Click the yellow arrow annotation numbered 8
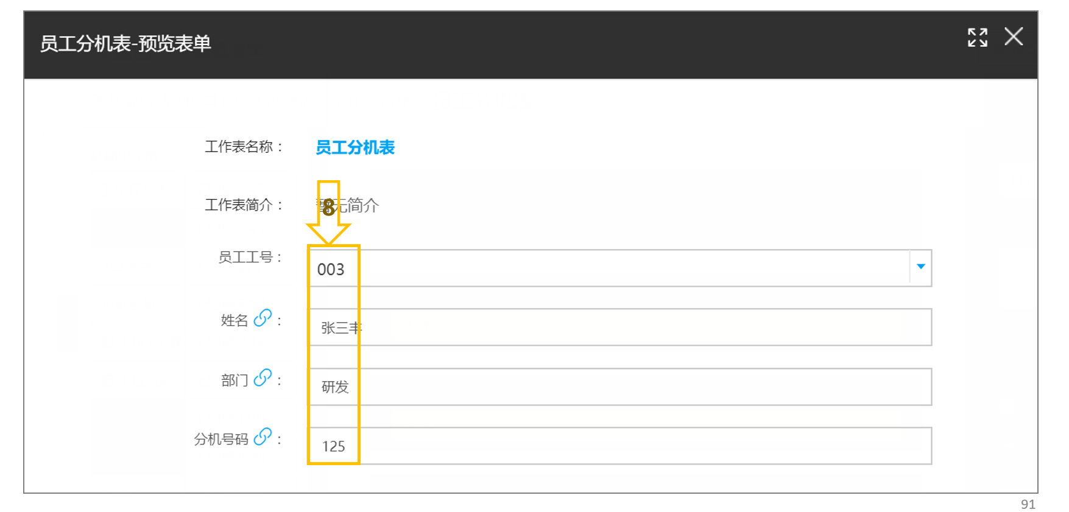Screen dimensions: 1069x512 [x=328, y=213]
